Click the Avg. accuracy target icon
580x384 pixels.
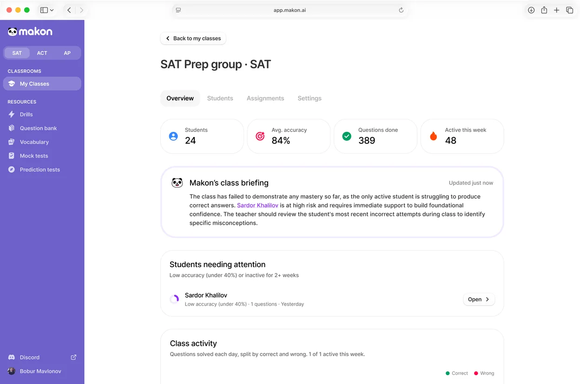point(260,136)
